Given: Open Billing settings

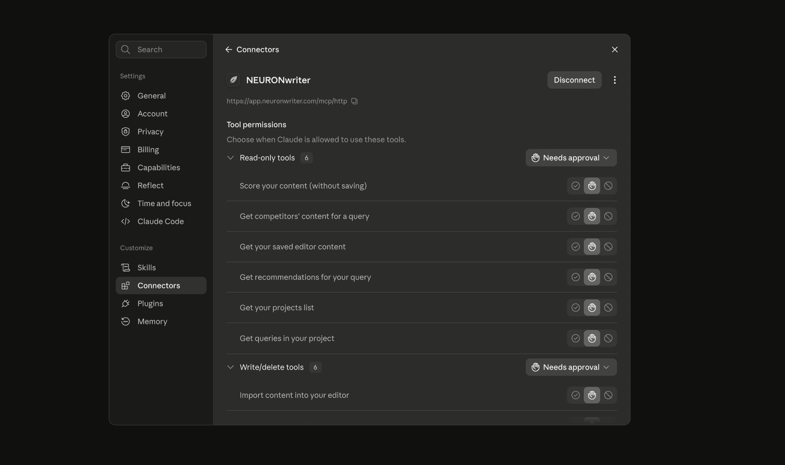Looking at the screenshot, I should tap(161, 149).
